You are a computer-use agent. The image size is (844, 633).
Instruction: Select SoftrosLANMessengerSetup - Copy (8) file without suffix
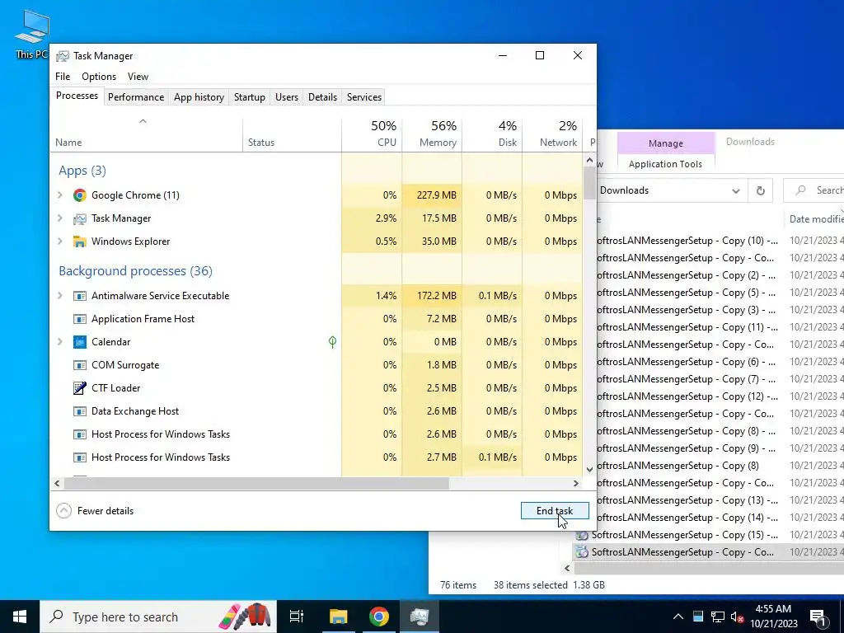coord(678,467)
